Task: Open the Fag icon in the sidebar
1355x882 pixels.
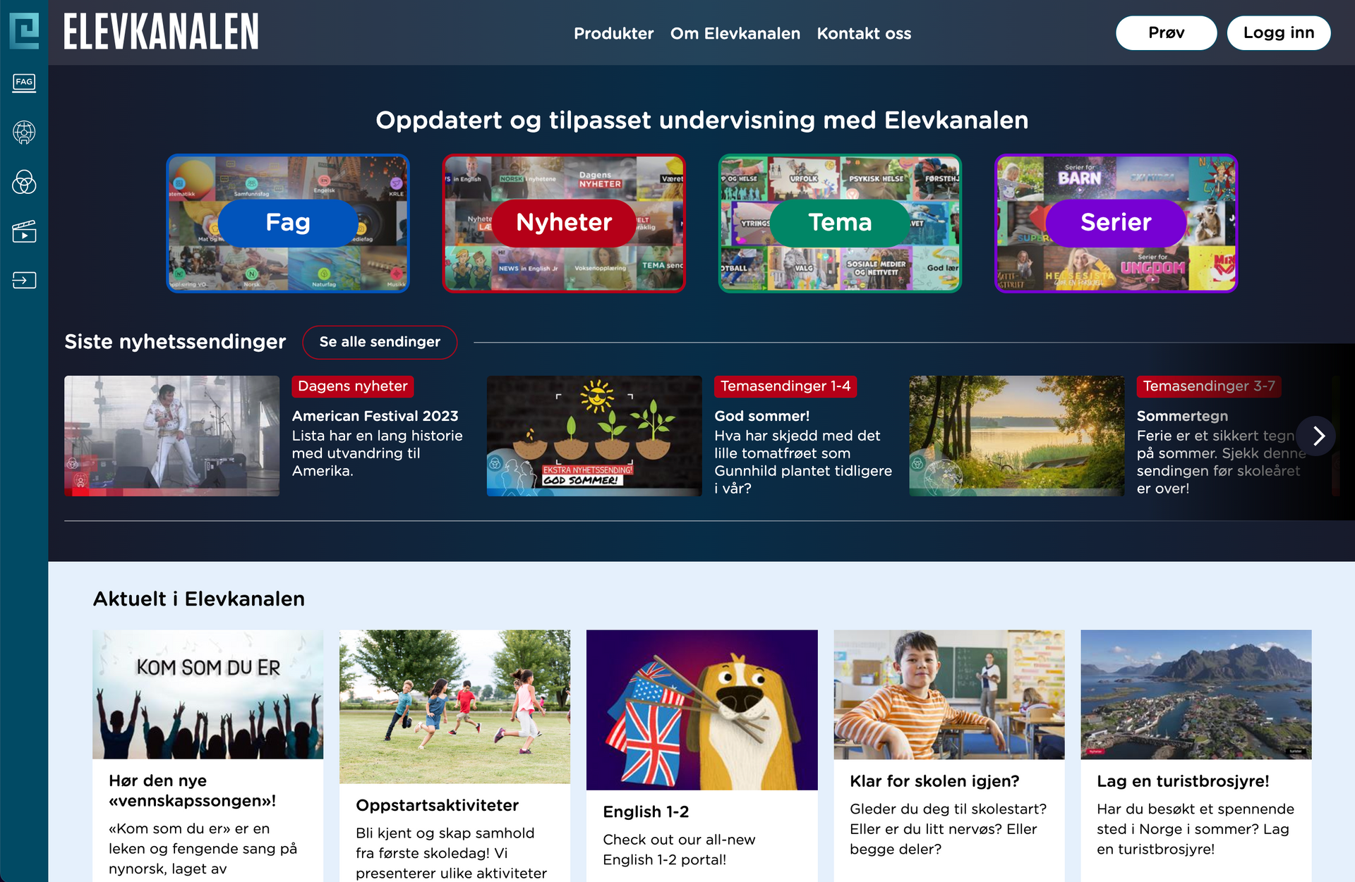Action: click(x=24, y=82)
